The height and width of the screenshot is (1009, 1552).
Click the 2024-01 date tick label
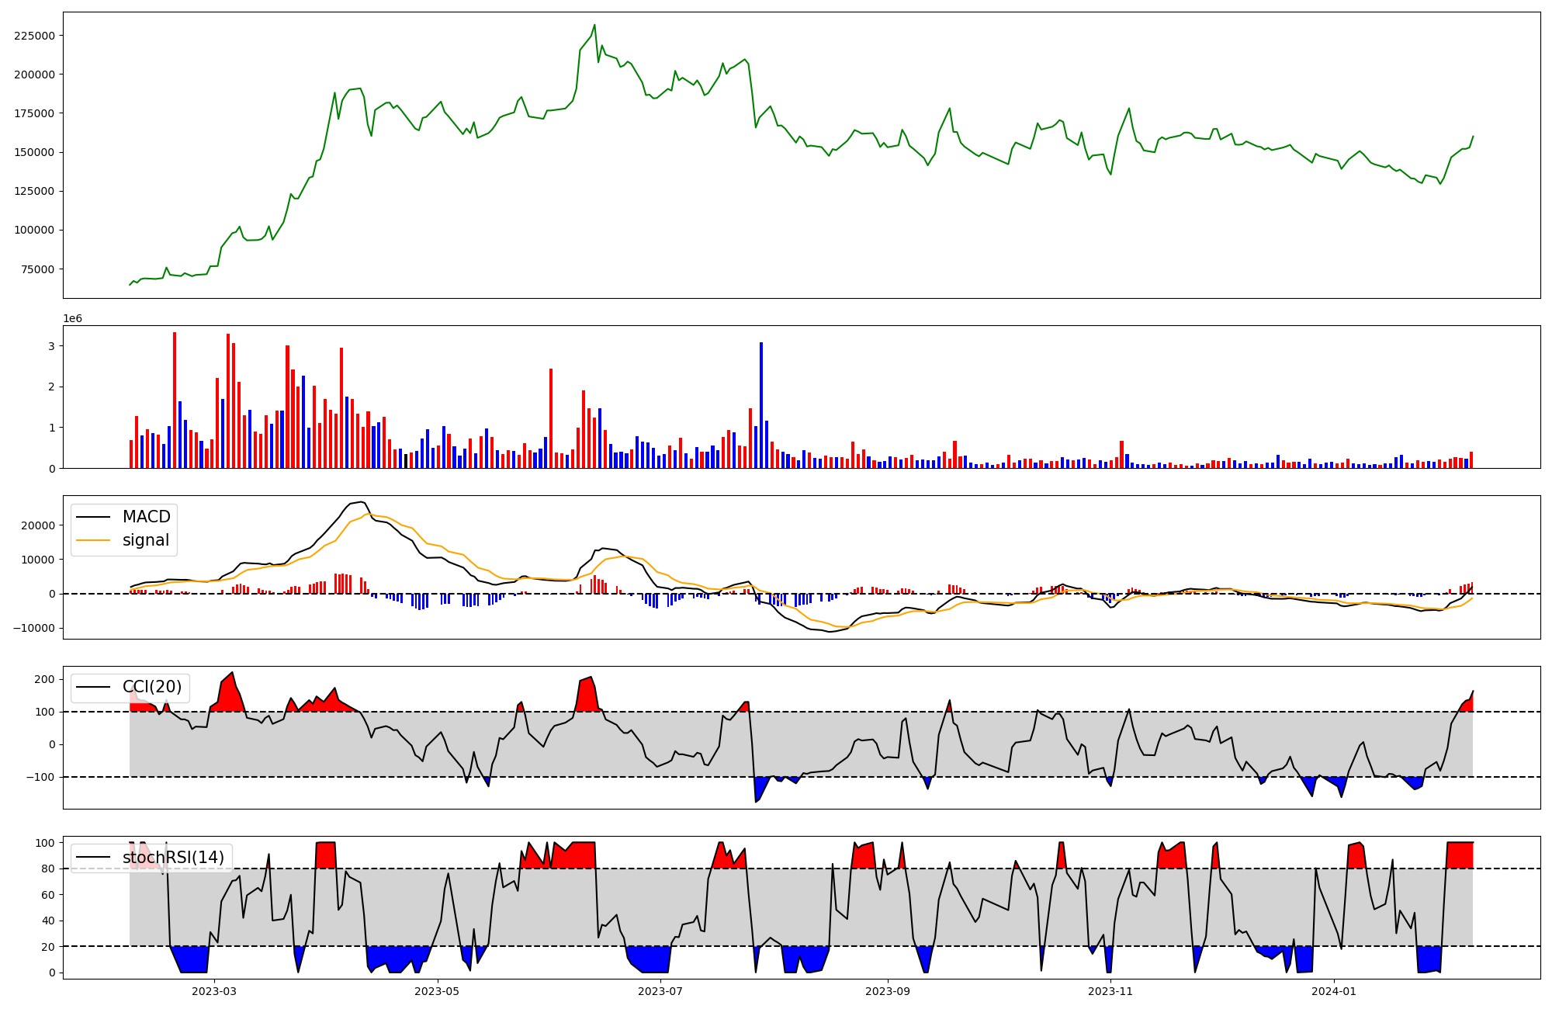pos(1334,991)
